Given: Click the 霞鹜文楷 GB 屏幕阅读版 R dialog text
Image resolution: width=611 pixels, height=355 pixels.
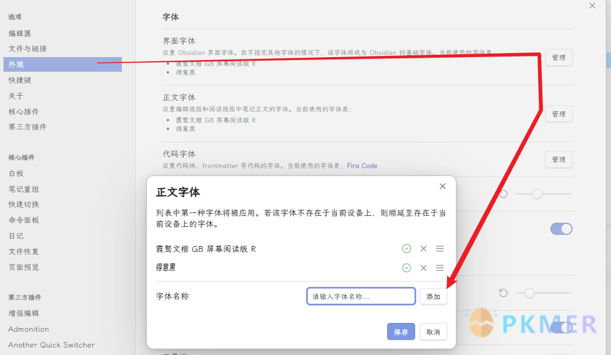Looking at the screenshot, I should point(206,249).
